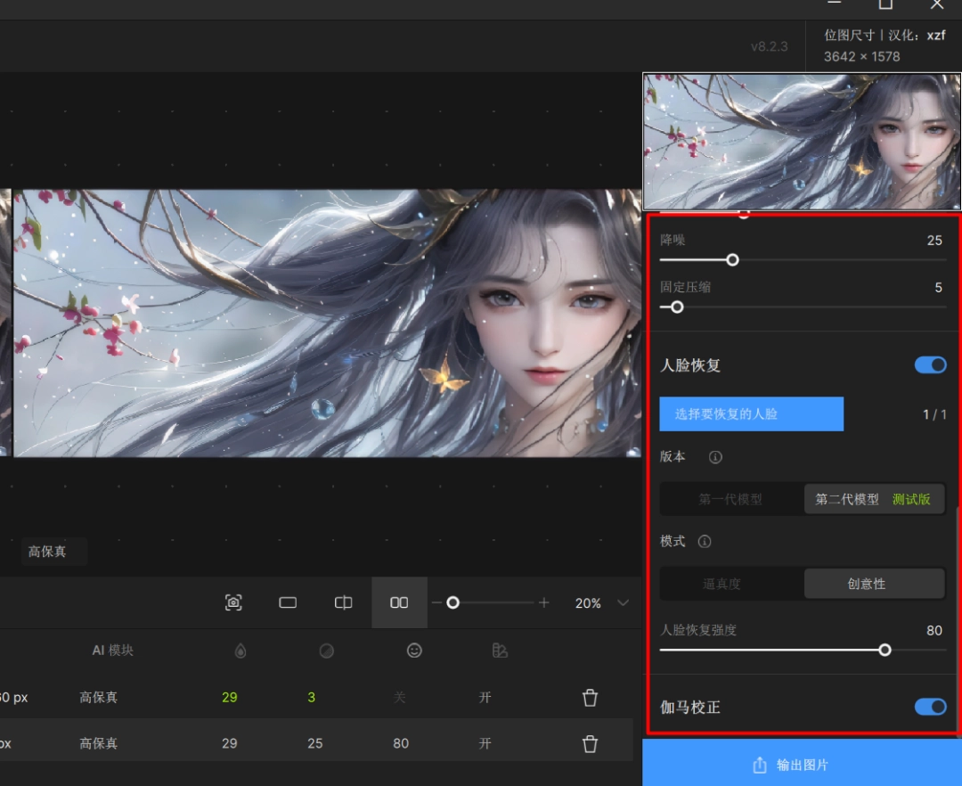This screenshot has width=962, height=786.
Task: Click the zoom out minus icon
Action: 436,603
